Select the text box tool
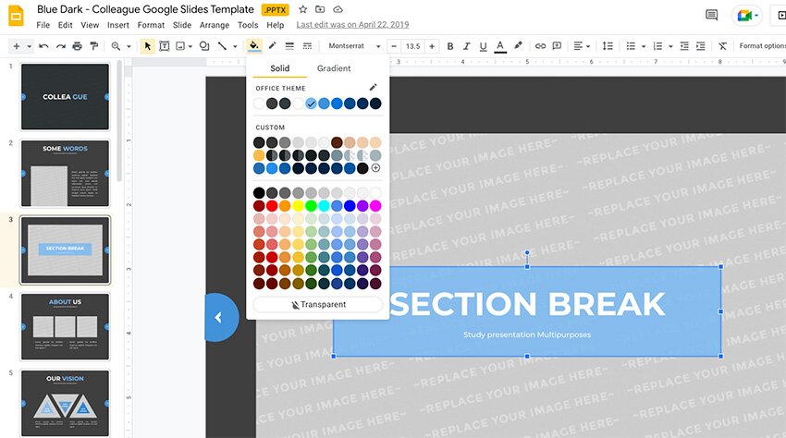The image size is (786, 438). coord(164,45)
